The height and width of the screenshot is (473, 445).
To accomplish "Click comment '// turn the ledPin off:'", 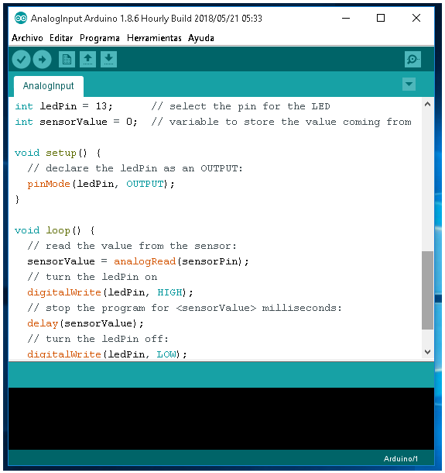I will (98, 339).
